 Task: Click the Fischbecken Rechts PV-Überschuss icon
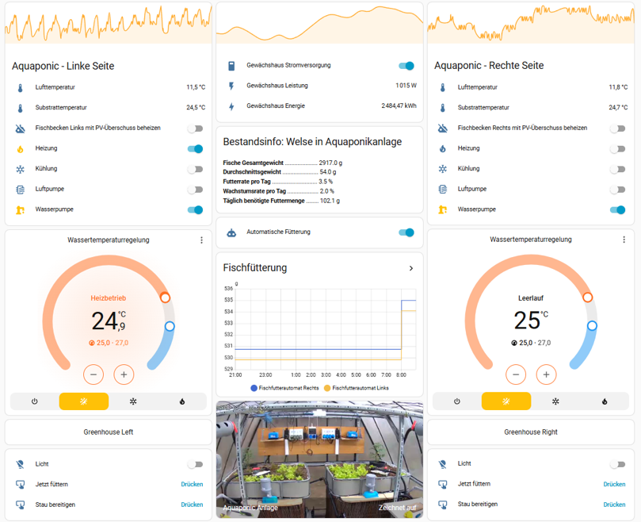(x=442, y=129)
